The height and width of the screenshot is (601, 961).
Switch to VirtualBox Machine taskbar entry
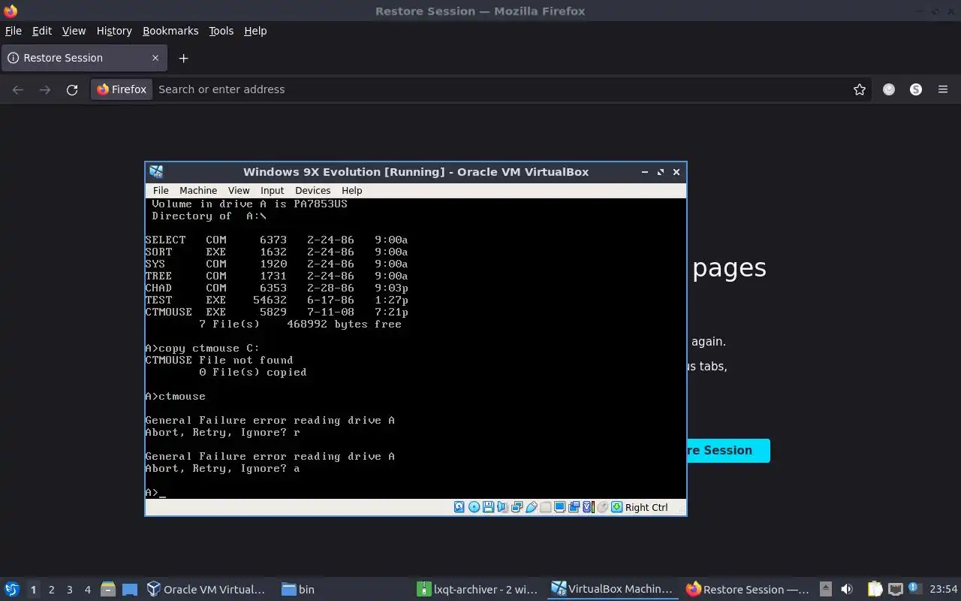613,589
